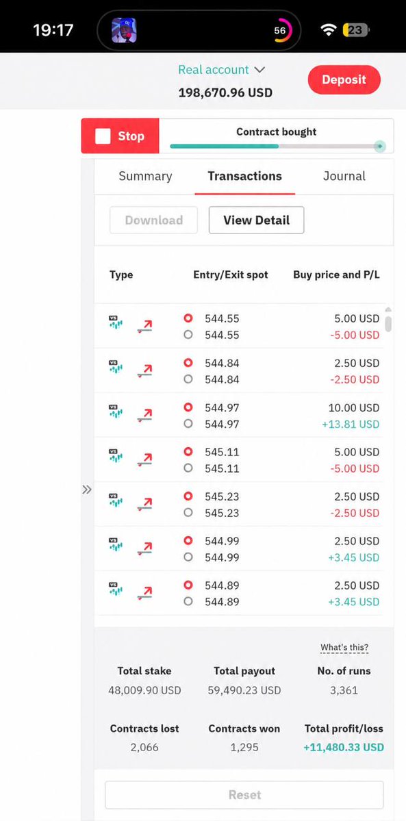
Task: Tap the 19:17 clock in status bar
Action: point(53,30)
